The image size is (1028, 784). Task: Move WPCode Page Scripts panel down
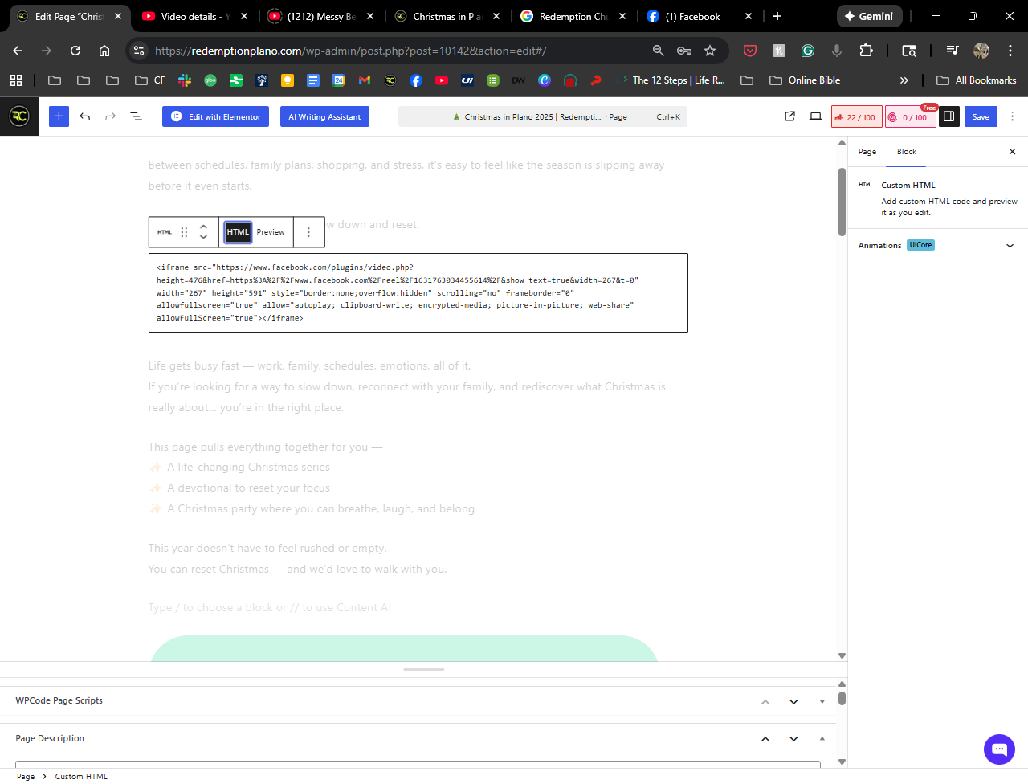click(793, 701)
